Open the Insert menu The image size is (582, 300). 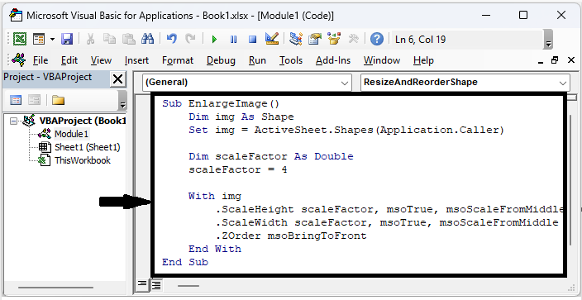136,60
